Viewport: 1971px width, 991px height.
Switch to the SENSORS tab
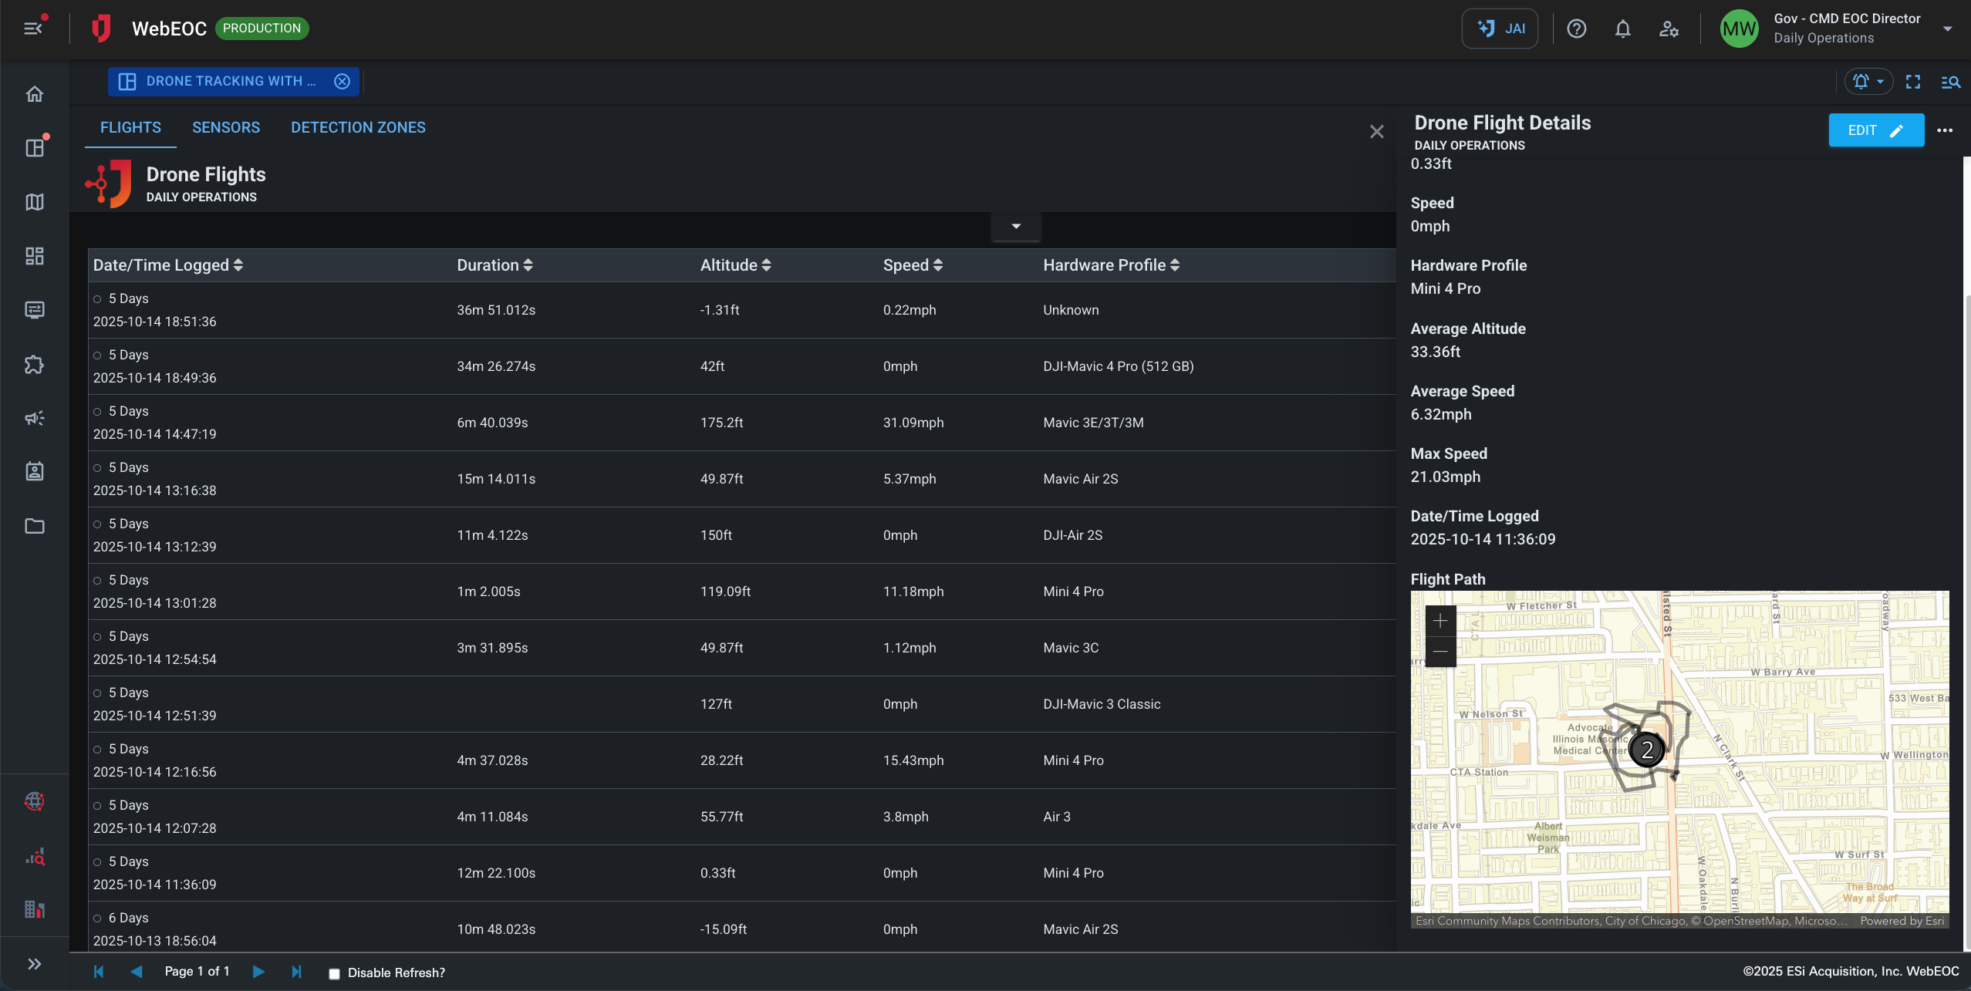tap(225, 127)
